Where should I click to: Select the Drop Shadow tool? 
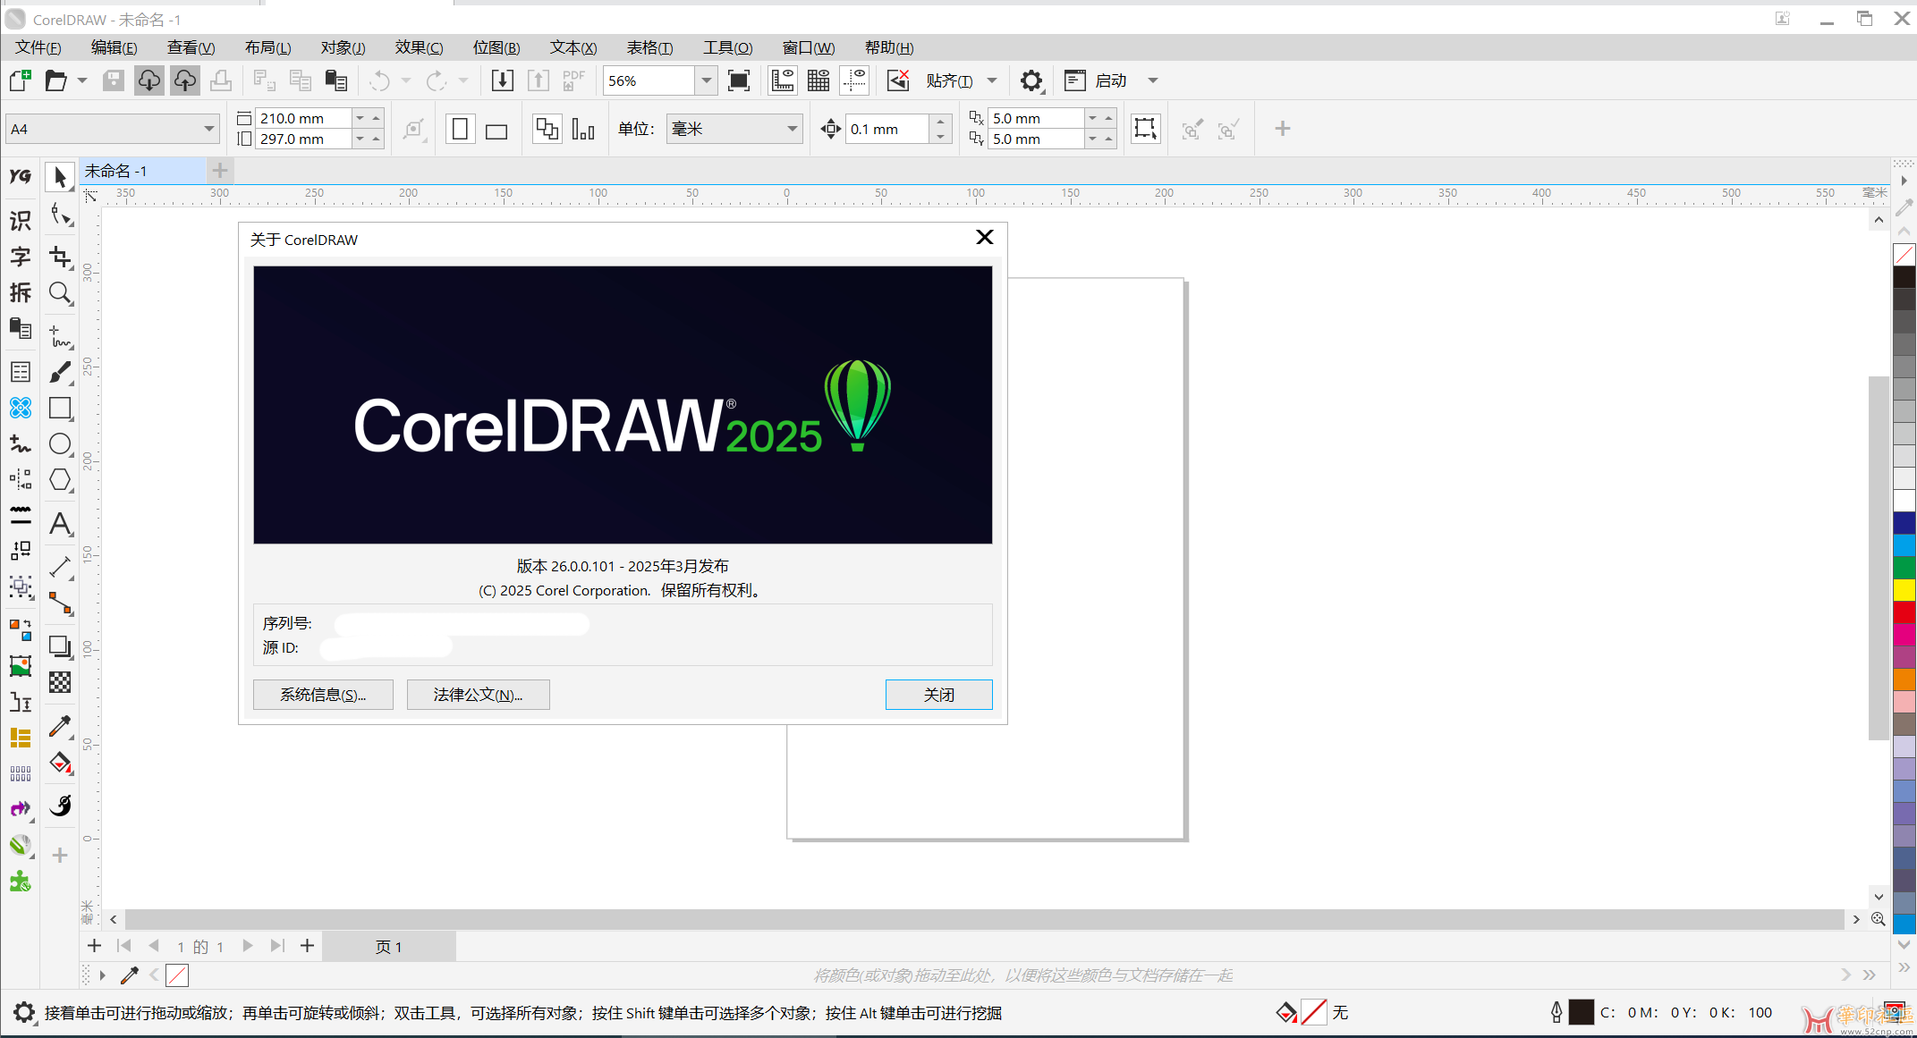click(60, 646)
